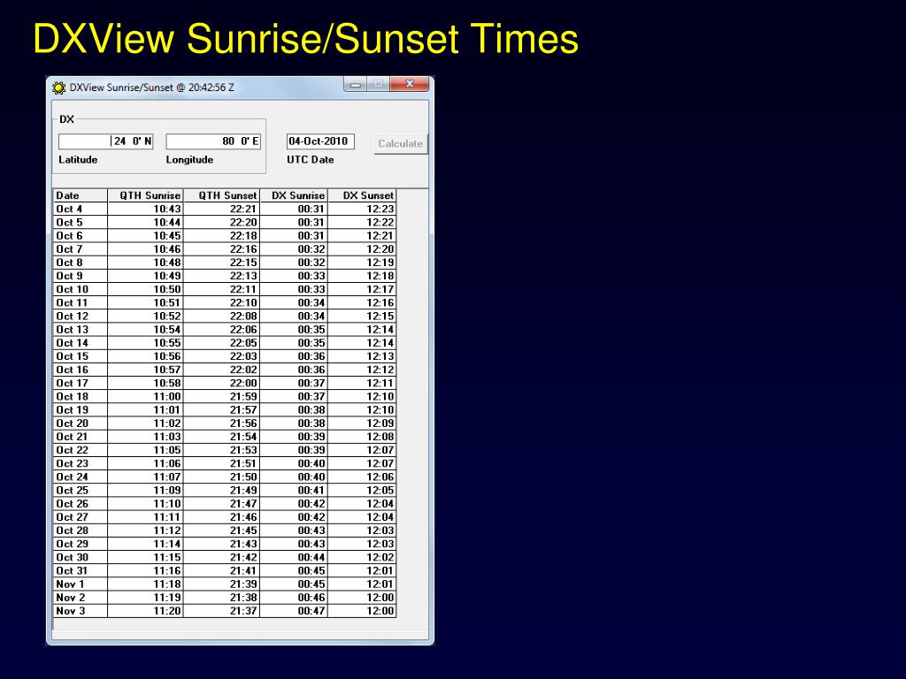Click the disabled maximize button
This screenshot has width=906, height=679.
pos(379,84)
